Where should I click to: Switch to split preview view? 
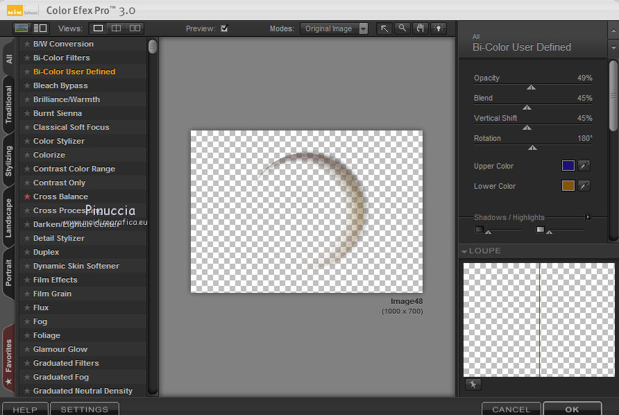click(117, 28)
